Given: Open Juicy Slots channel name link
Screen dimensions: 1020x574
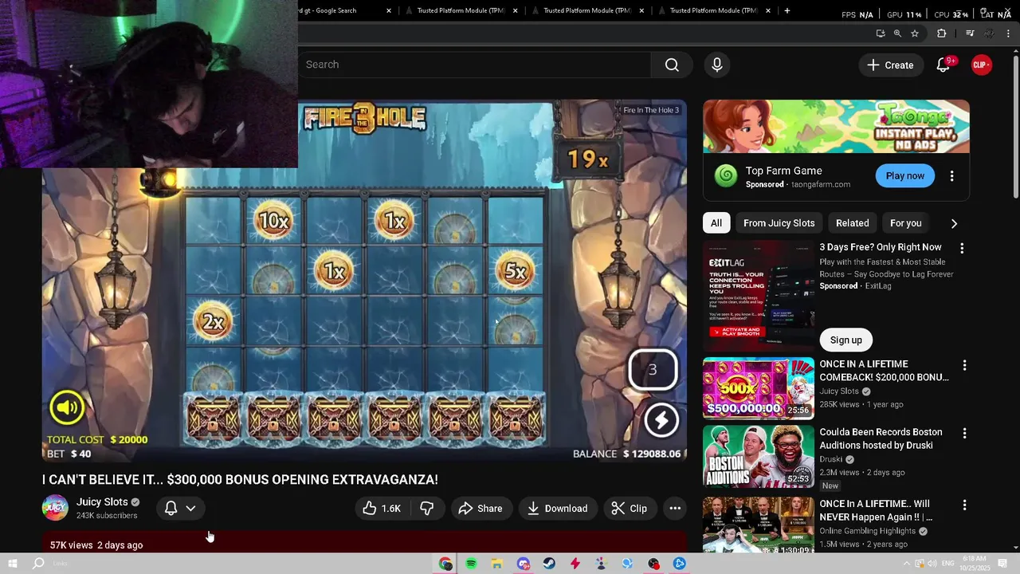Looking at the screenshot, I should pyautogui.click(x=102, y=502).
